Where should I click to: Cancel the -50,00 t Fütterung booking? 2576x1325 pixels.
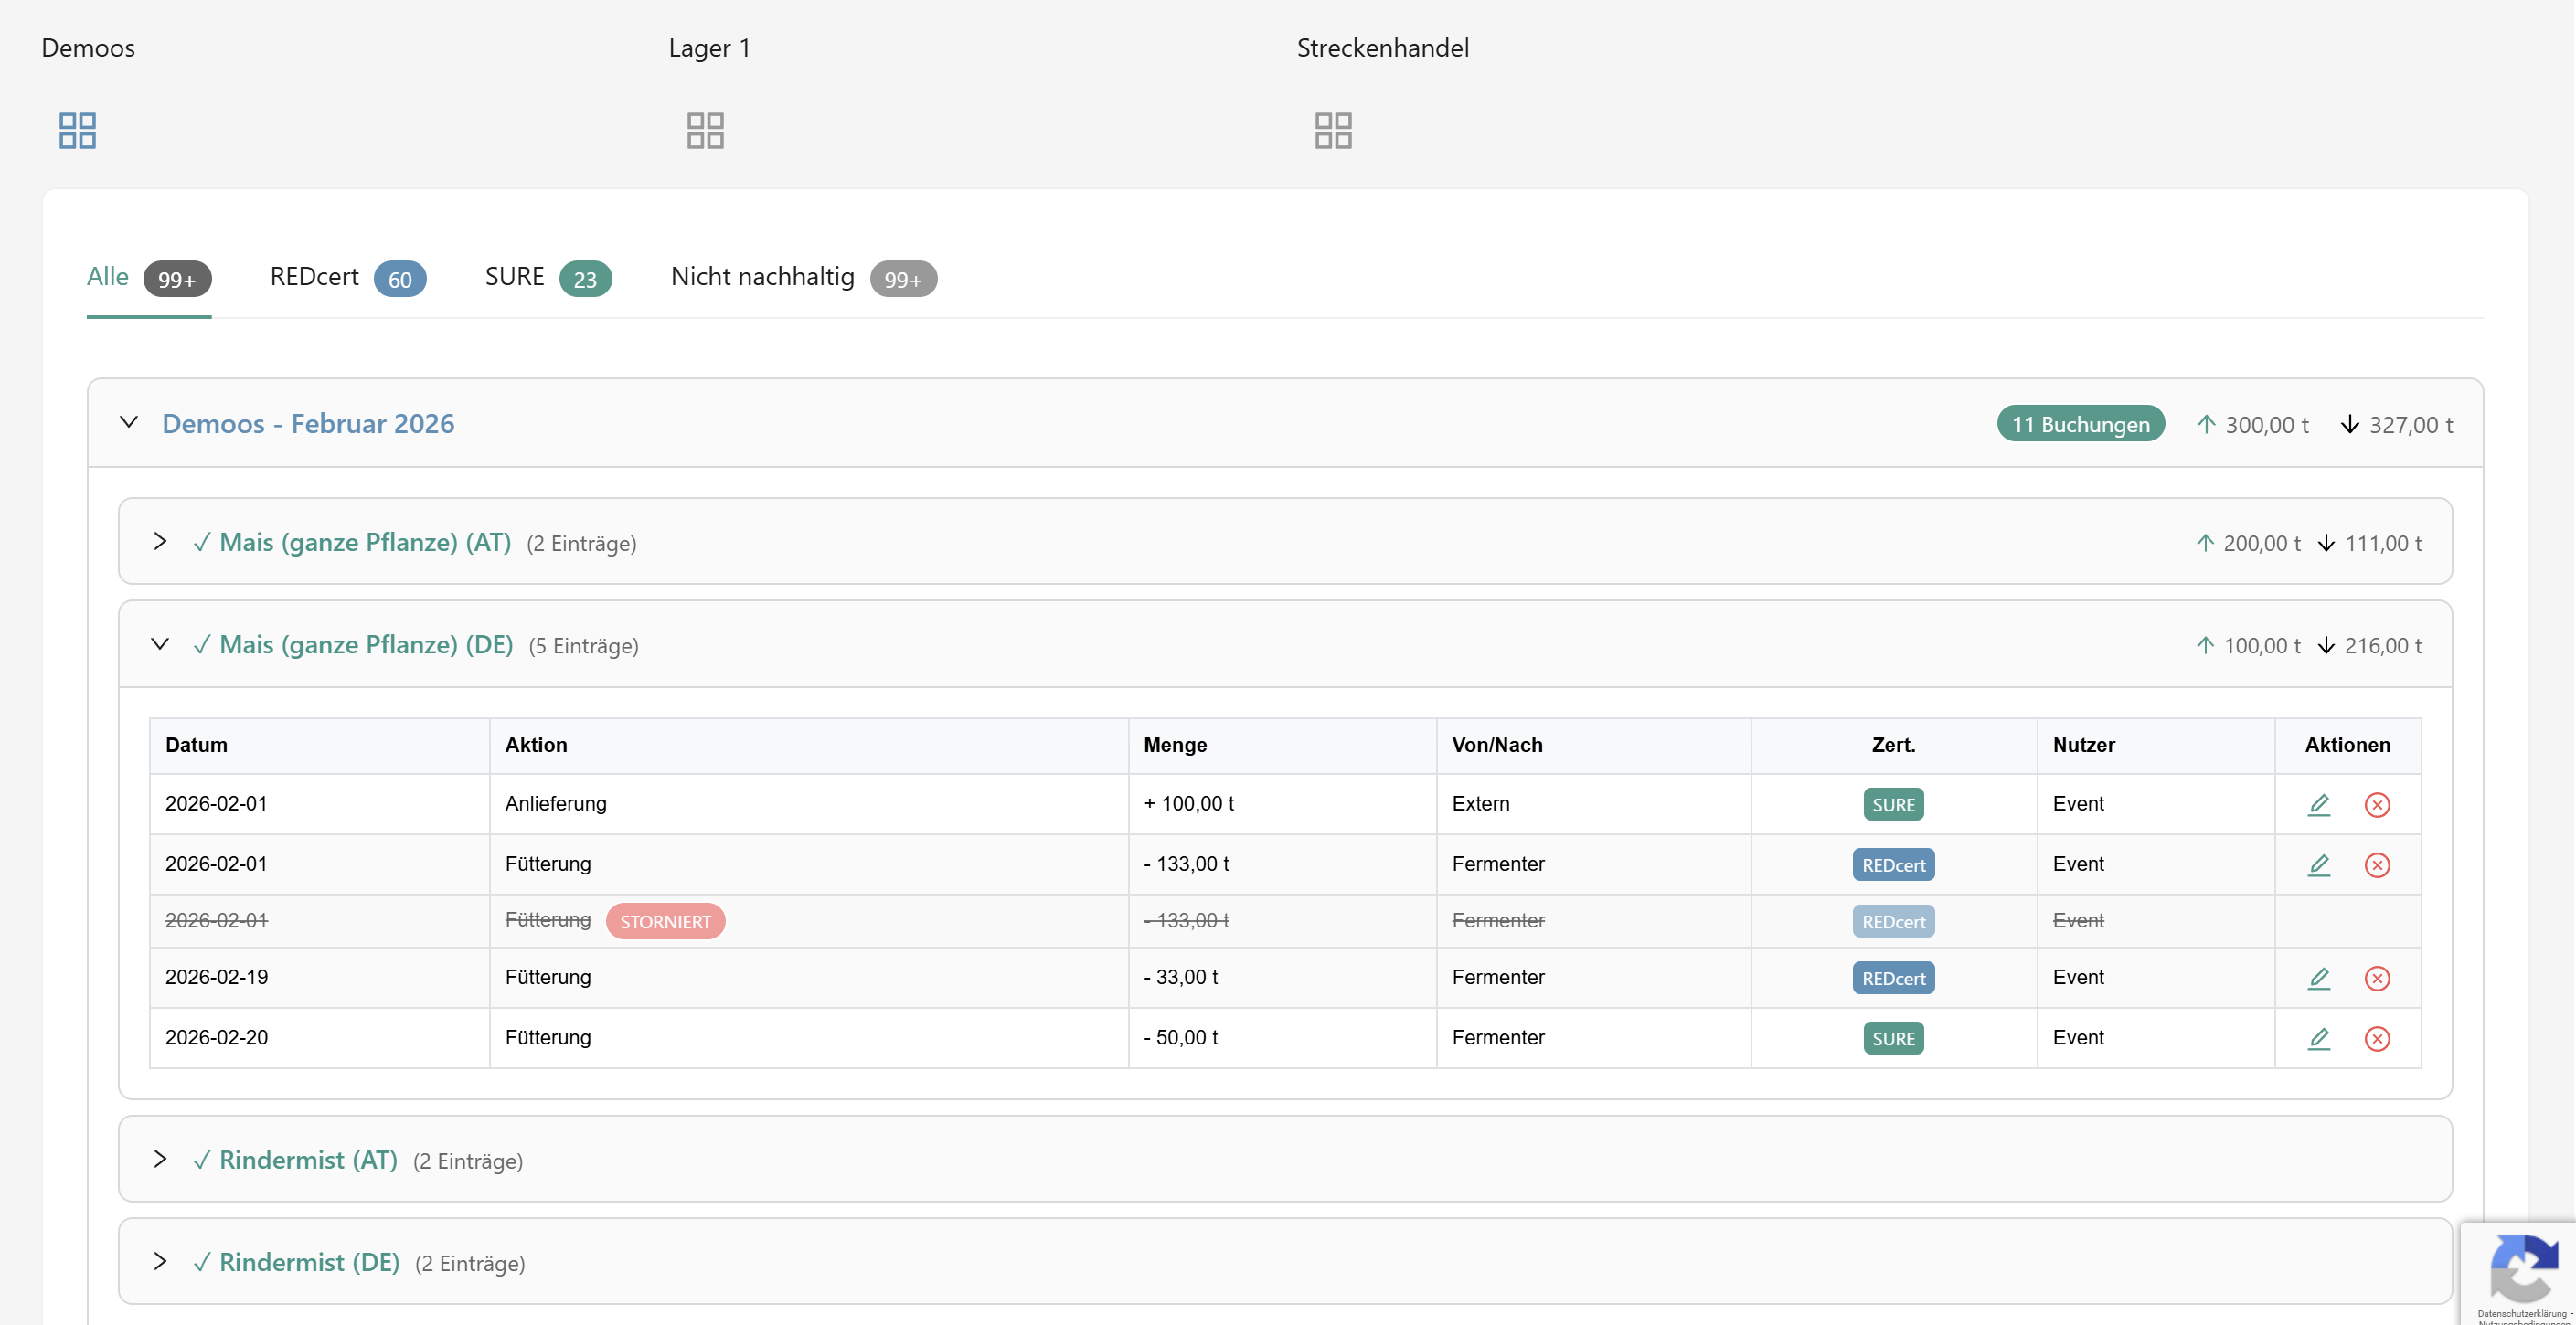[2376, 1038]
